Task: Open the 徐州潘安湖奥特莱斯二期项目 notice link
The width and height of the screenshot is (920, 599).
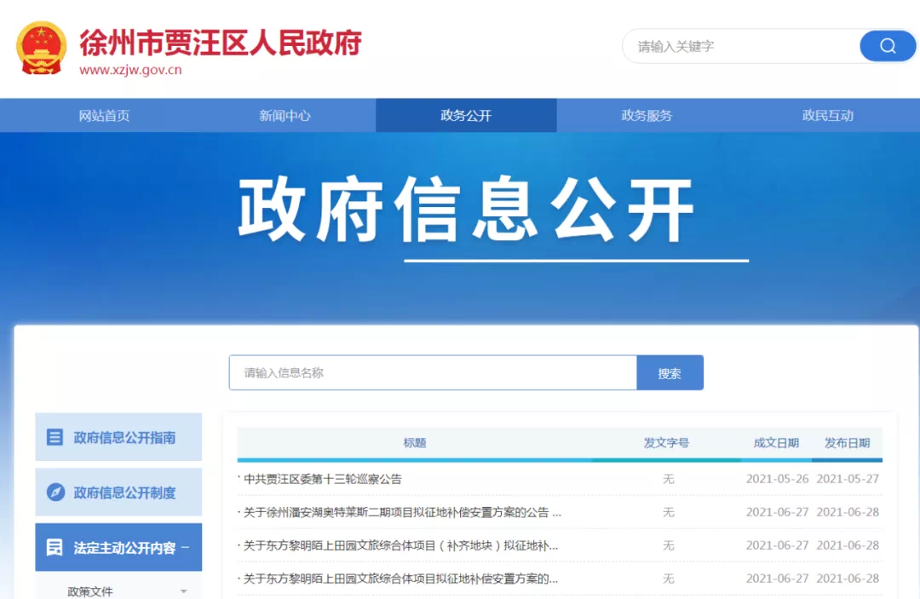Action: [402, 512]
